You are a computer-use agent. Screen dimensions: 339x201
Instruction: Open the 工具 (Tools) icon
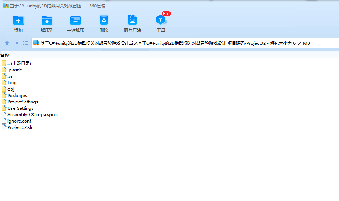pos(161,20)
